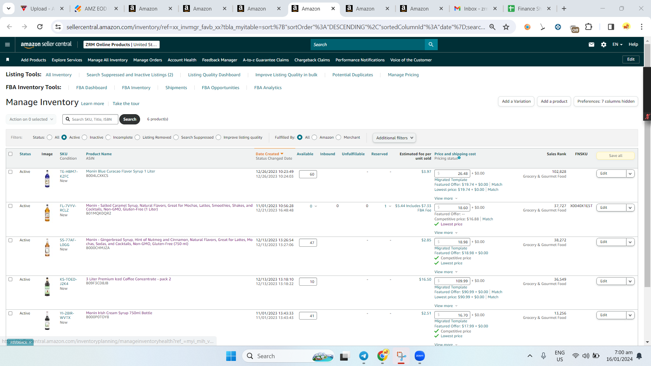Expand View more for Iced Coffee Concentrate pricing
651x366 pixels.
pos(446,306)
